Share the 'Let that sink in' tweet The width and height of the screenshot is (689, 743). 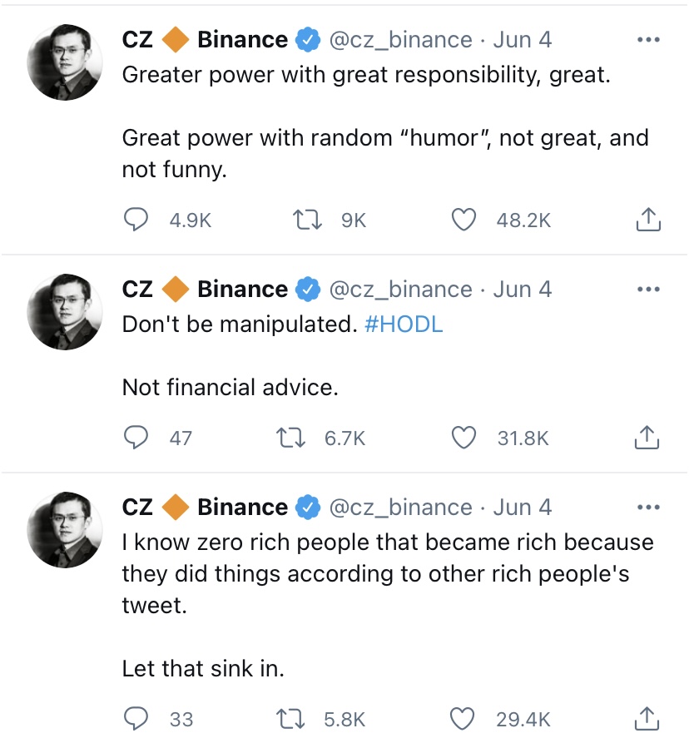pyautogui.click(x=647, y=719)
